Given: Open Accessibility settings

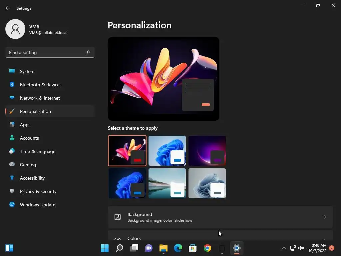Looking at the screenshot, I should coord(50,178).
